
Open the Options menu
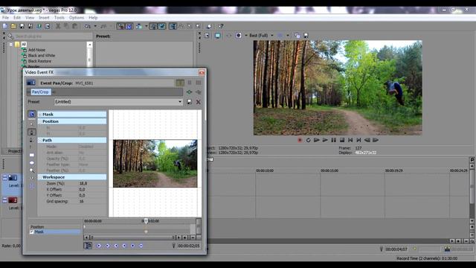tap(76, 18)
